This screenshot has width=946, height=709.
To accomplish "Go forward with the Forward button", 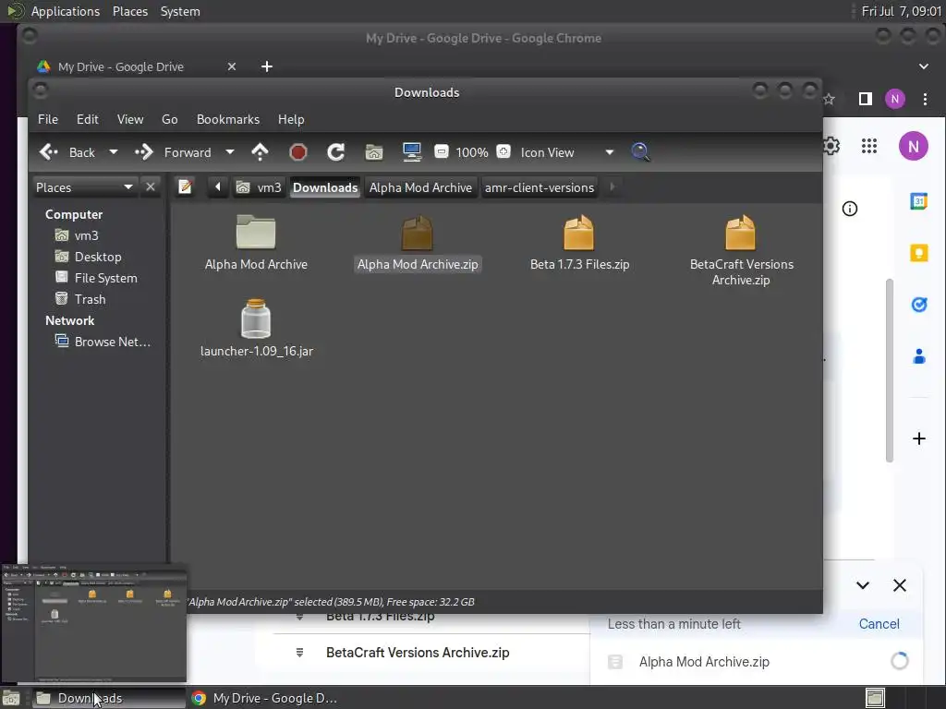I will click(x=173, y=152).
